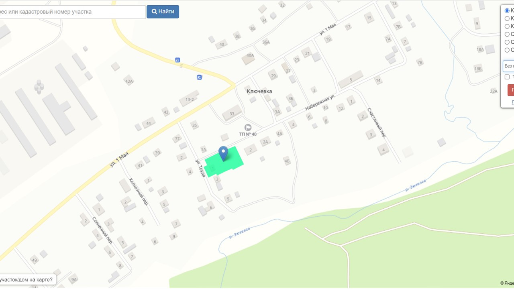This screenshot has height=289, width=514.
Task: Click the red button in side panel
Action: (511, 90)
